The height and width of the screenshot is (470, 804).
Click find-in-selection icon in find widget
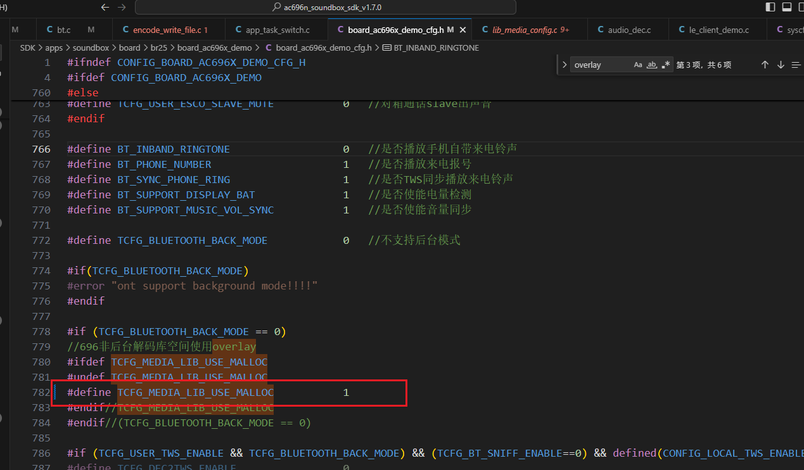click(796, 65)
